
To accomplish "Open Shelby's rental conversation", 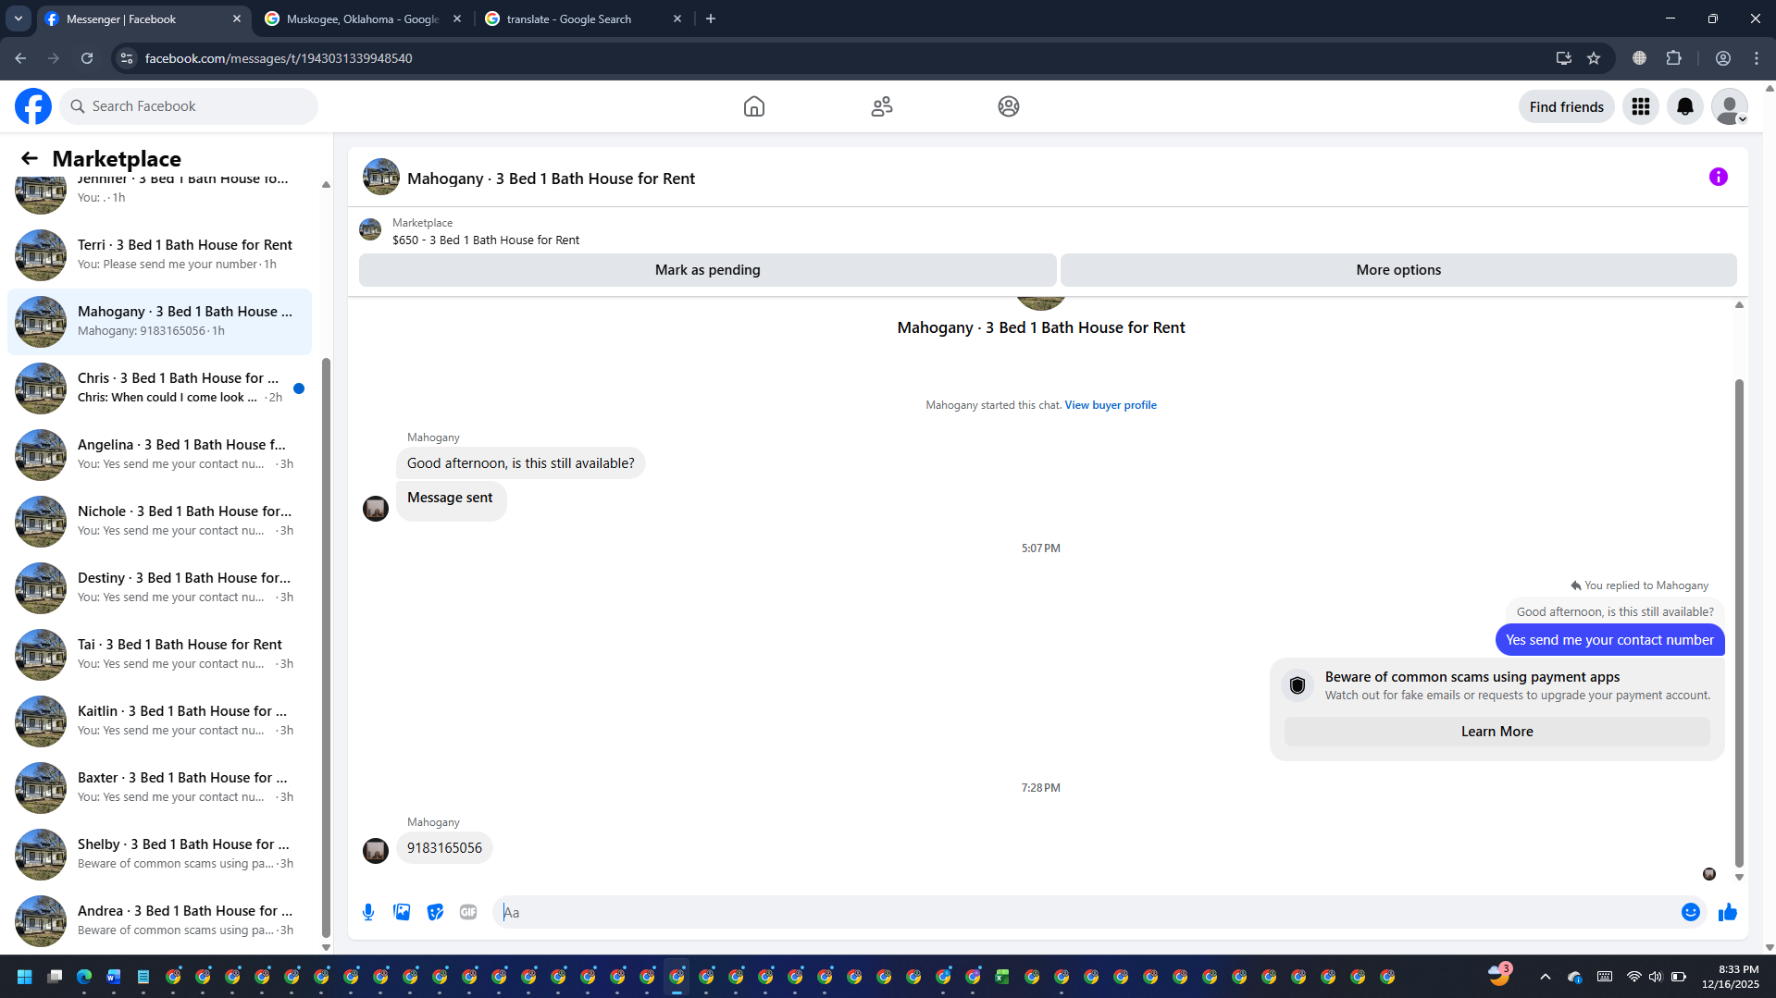I will click(x=159, y=854).
